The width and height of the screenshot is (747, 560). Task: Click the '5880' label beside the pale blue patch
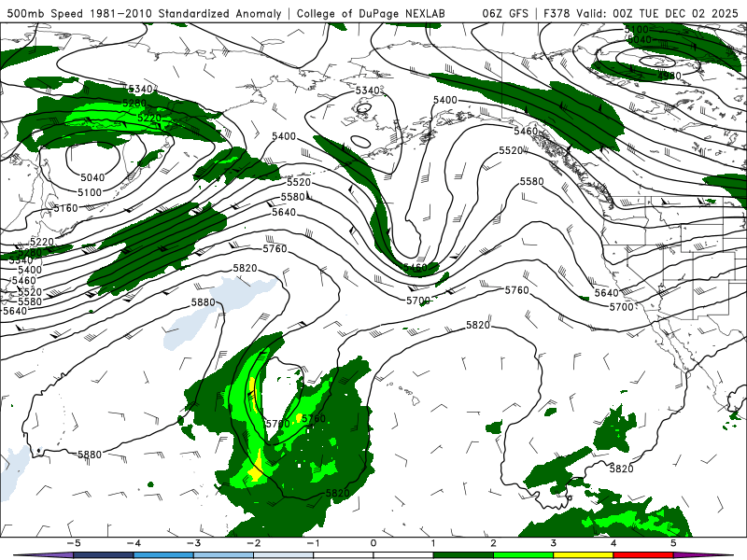[204, 302]
